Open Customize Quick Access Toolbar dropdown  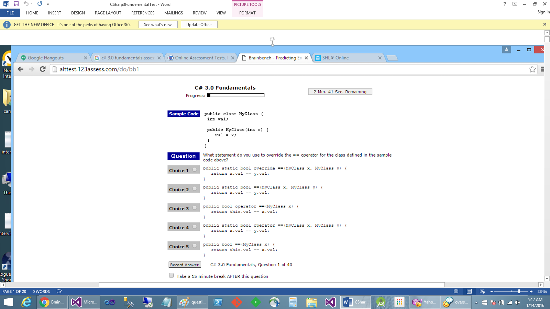(48, 4)
